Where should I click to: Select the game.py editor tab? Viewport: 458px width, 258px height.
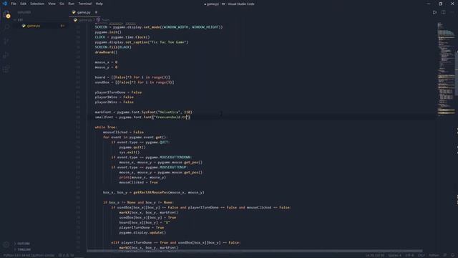(x=84, y=12)
